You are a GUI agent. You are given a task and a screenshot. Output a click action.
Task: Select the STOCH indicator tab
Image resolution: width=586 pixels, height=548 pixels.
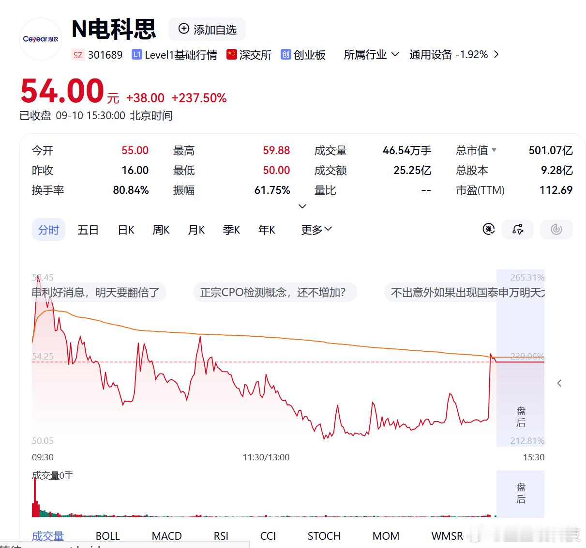coord(324,536)
